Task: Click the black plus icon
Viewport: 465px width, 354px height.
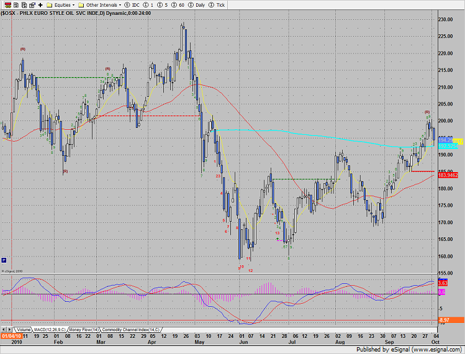Action: pyautogui.click(x=38, y=4)
